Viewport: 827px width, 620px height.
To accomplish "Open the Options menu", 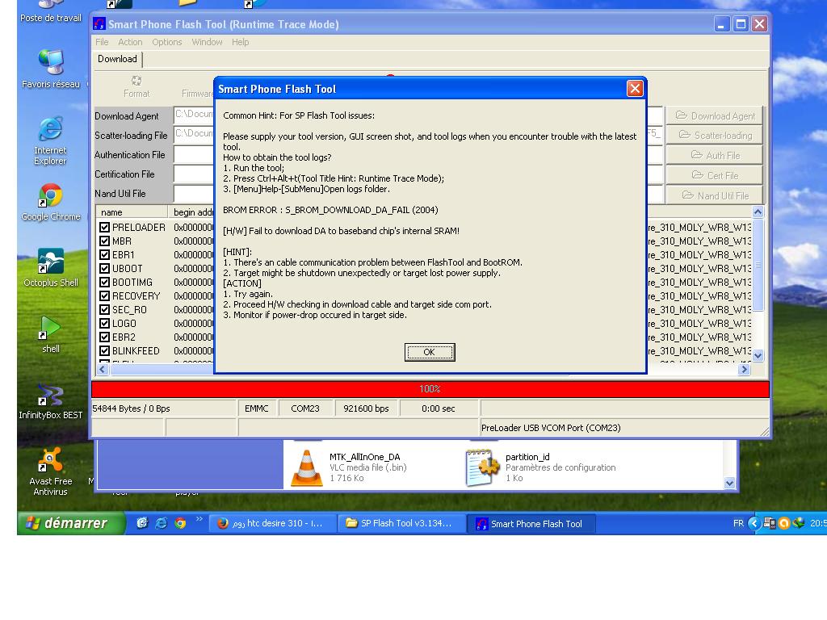I will coord(166,42).
